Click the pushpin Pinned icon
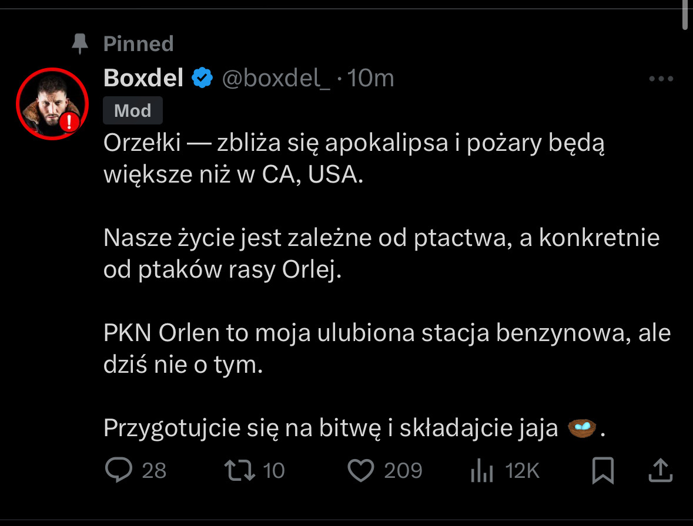The image size is (693, 526). [x=80, y=43]
